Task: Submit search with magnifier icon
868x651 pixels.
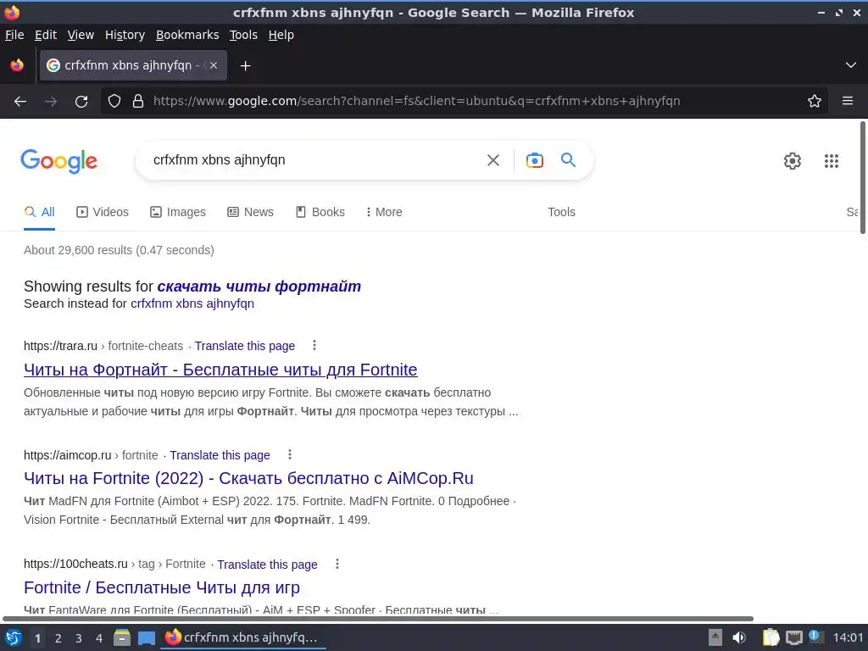Action: pyautogui.click(x=569, y=160)
